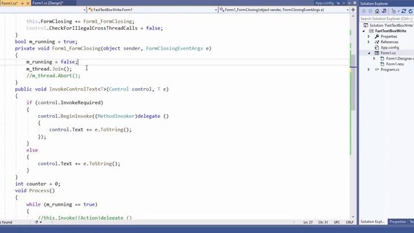Image resolution: width=414 pixels, height=233 pixels.
Task: Click FormClosingEventArgs type in code
Action: [174, 49]
